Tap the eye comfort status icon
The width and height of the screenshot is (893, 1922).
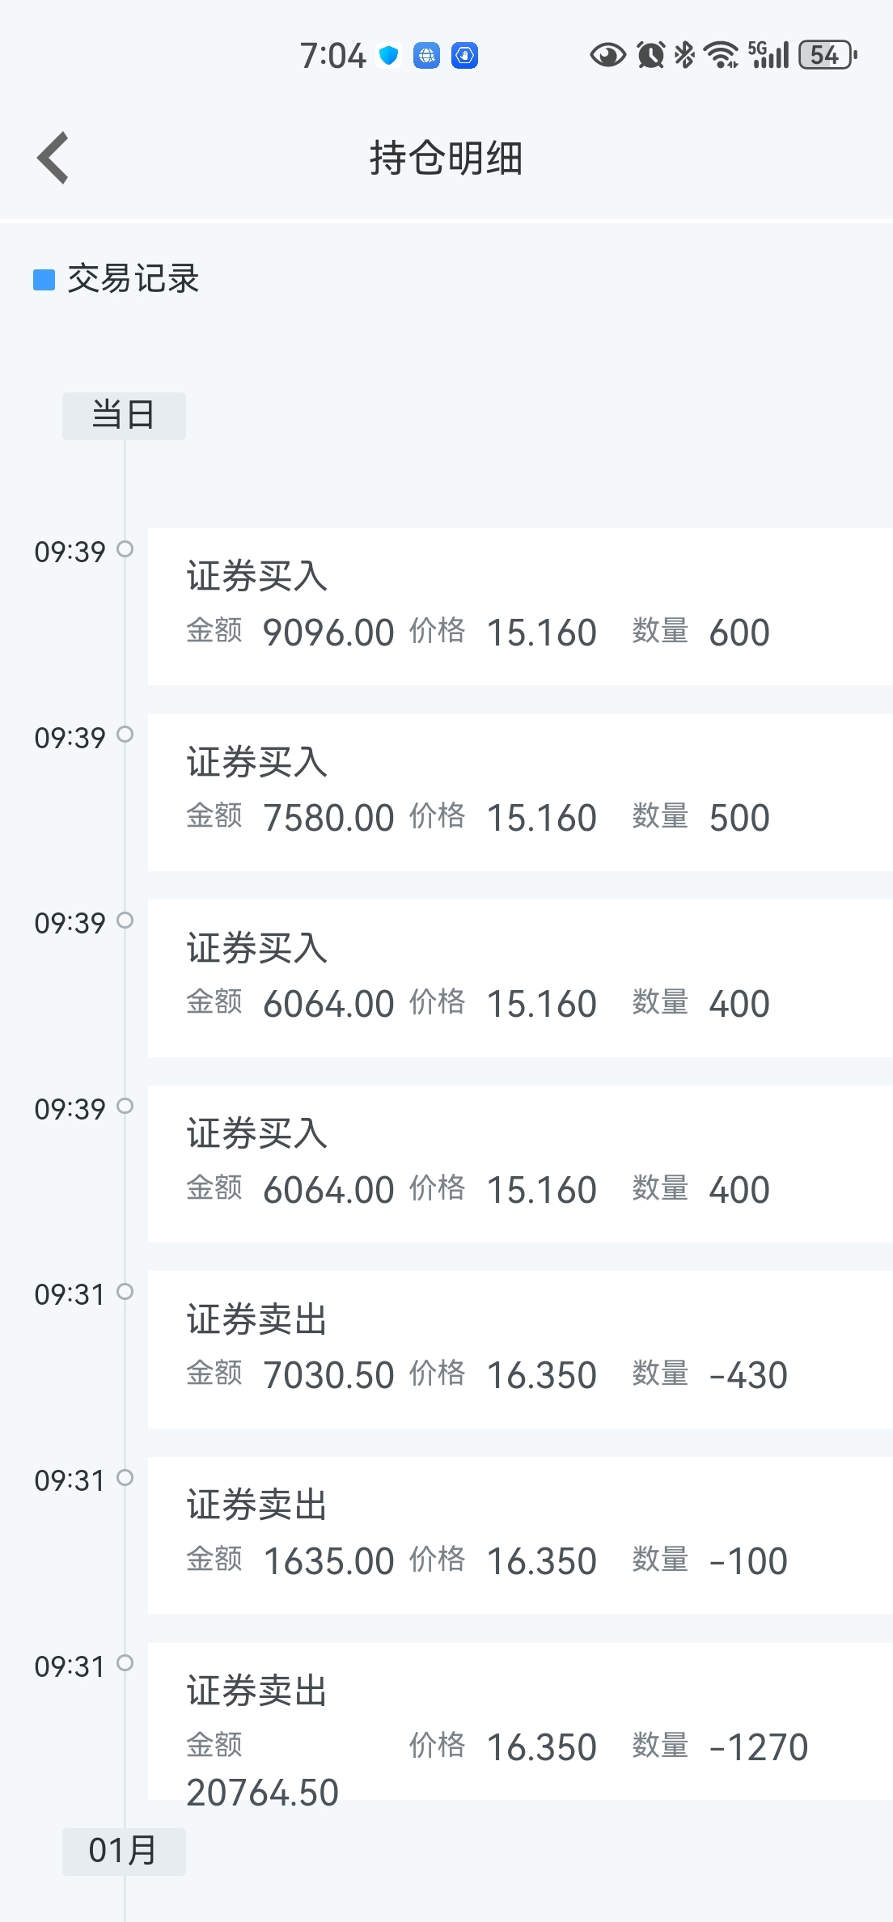[607, 55]
